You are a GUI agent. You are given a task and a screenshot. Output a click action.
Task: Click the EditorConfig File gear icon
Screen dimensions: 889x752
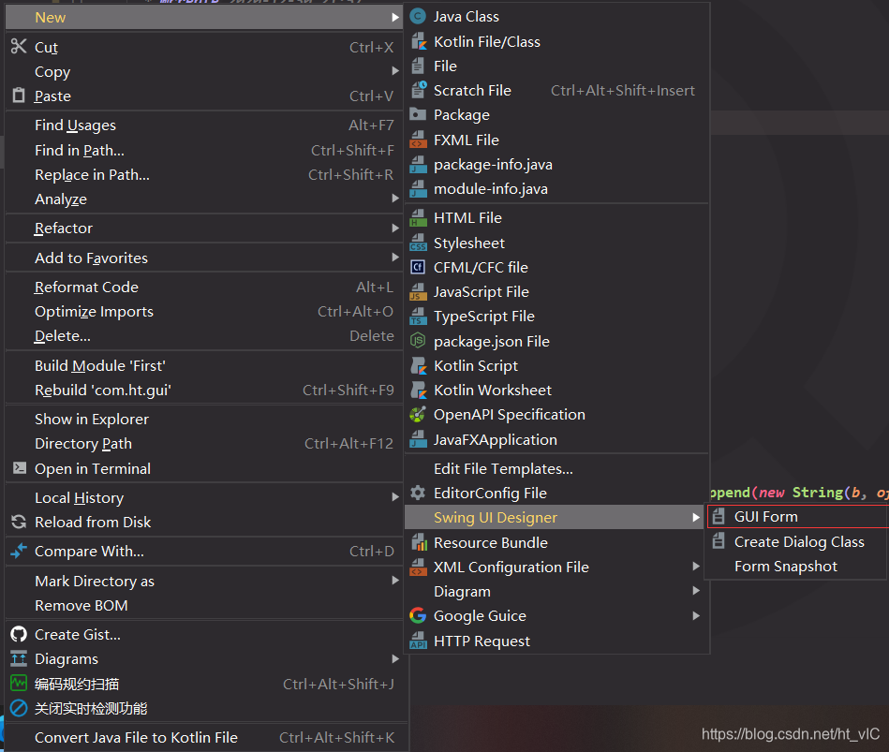(x=418, y=493)
